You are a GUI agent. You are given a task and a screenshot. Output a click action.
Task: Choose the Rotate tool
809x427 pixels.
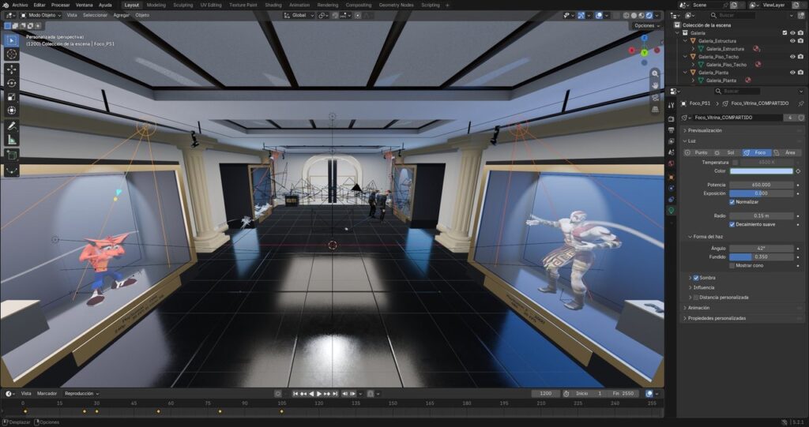pyautogui.click(x=11, y=83)
